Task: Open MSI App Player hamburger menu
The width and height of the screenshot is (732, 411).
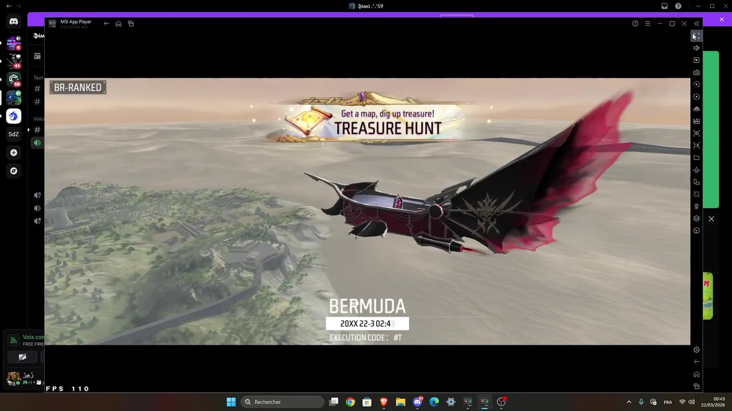Action: [647, 23]
